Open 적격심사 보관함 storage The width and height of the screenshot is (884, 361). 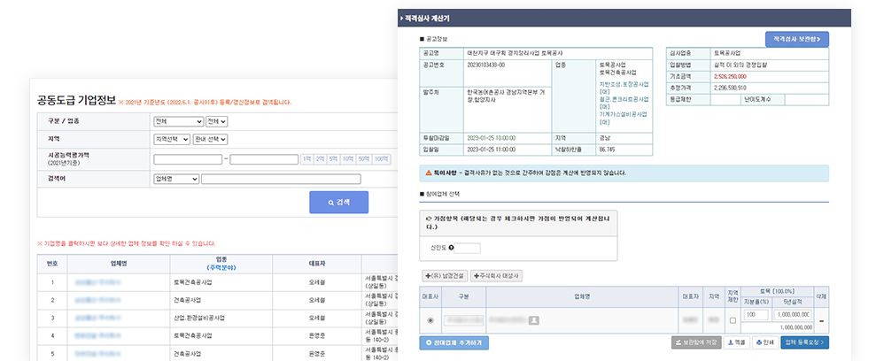[796, 39]
